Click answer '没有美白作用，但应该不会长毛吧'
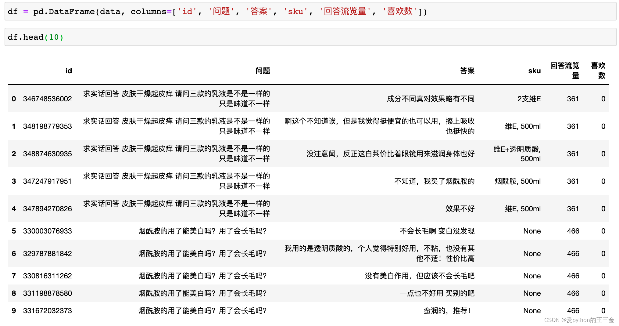This screenshot has height=326, width=619. click(x=420, y=276)
